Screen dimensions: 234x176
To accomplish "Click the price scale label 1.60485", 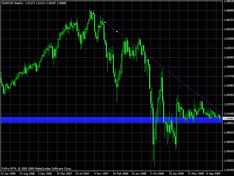I will pos(229,57).
